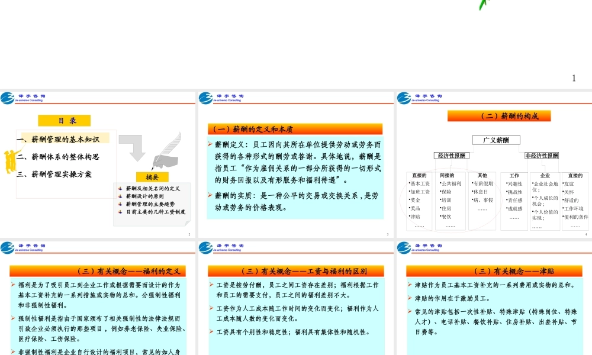Select the 经济性报酬 box
Screen dimensions: 592x355
(x=452, y=156)
